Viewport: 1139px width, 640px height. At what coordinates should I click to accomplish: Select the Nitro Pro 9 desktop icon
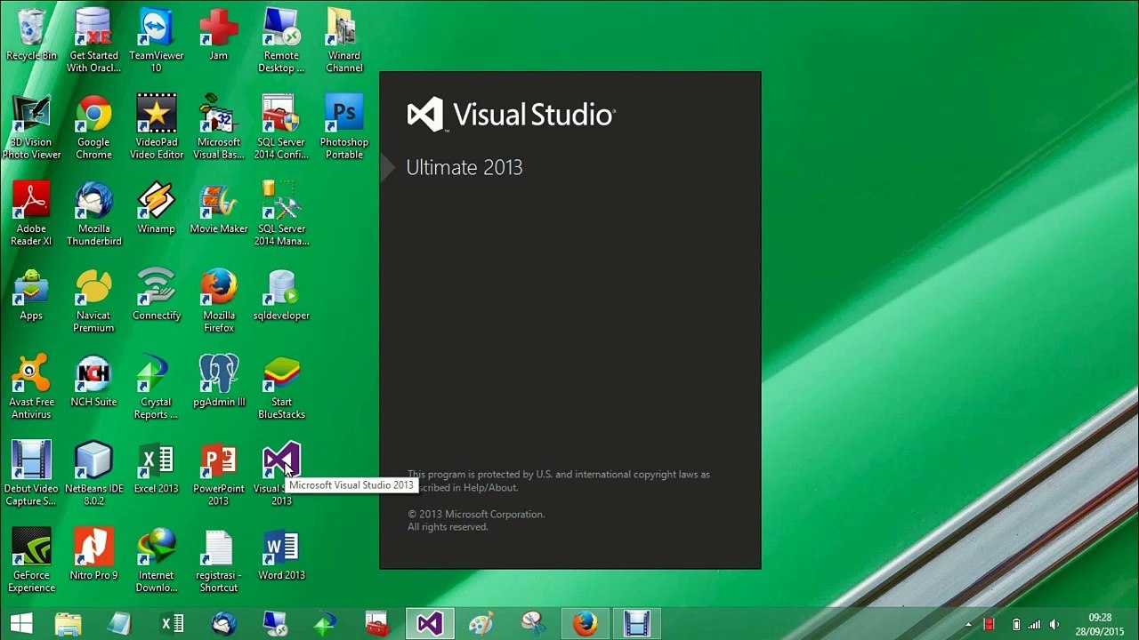click(x=93, y=555)
